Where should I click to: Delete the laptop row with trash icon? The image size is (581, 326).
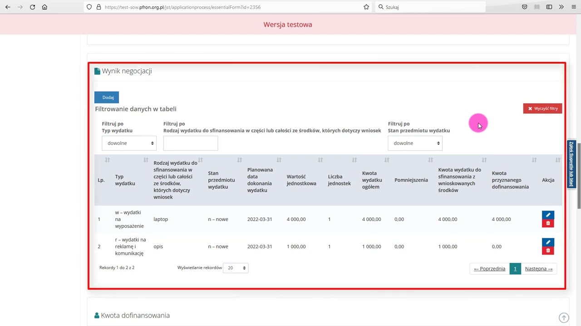[x=548, y=223]
